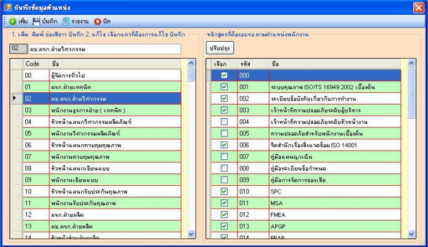
Task: Select position row 08 'หัวหน้าแผนกเขียนแบบ'
Action: tap(102, 168)
